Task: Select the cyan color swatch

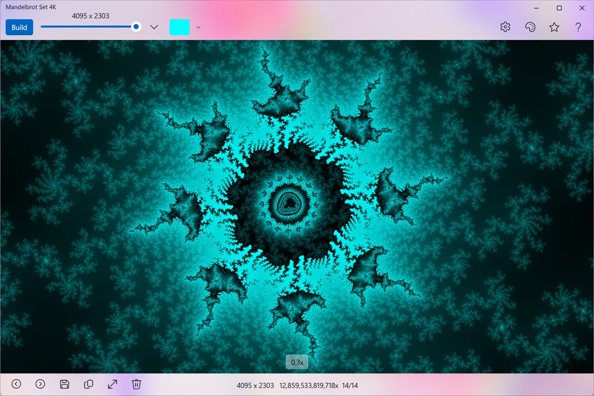Action: (x=179, y=27)
